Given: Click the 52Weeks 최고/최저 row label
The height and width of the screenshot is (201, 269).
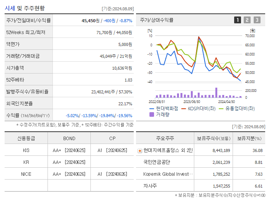Looking at the screenshot, I should coord(26,33).
